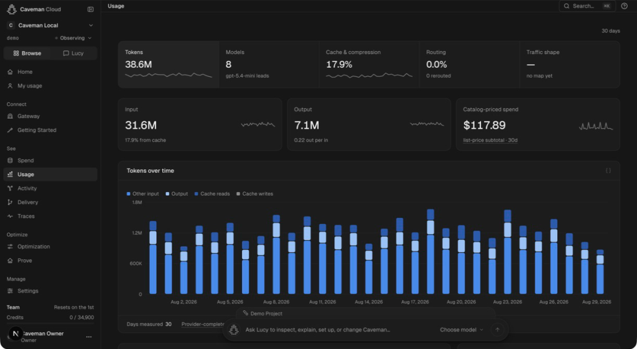The height and width of the screenshot is (349, 637).
Task: Click the Days measured 30 text
Action: click(149, 324)
